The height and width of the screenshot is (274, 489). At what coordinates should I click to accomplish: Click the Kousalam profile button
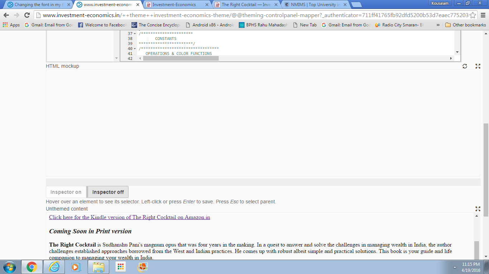[440, 3]
